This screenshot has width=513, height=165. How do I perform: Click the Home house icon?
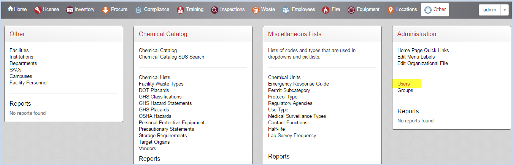click(x=10, y=9)
